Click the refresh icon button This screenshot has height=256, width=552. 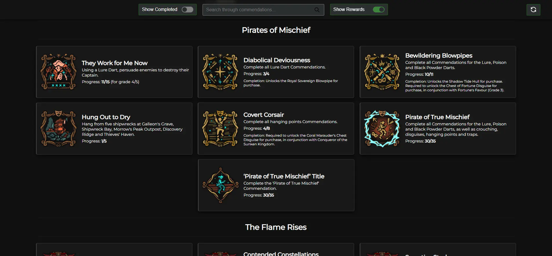[x=533, y=10]
